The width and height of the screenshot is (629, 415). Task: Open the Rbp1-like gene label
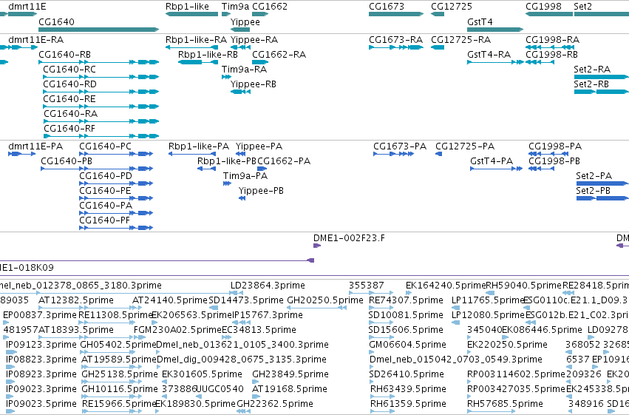(187, 7)
